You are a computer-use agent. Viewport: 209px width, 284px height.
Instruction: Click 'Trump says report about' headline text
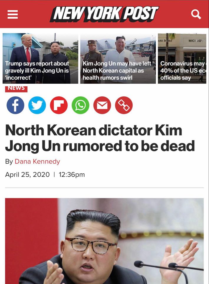37,64
